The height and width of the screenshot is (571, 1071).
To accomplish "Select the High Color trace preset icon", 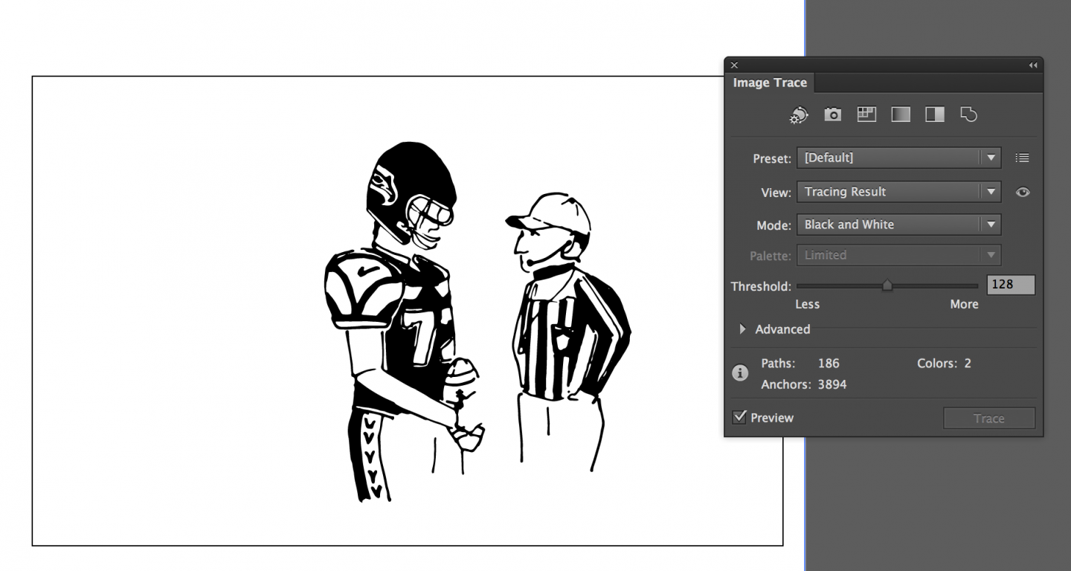I will coord(832,114).
